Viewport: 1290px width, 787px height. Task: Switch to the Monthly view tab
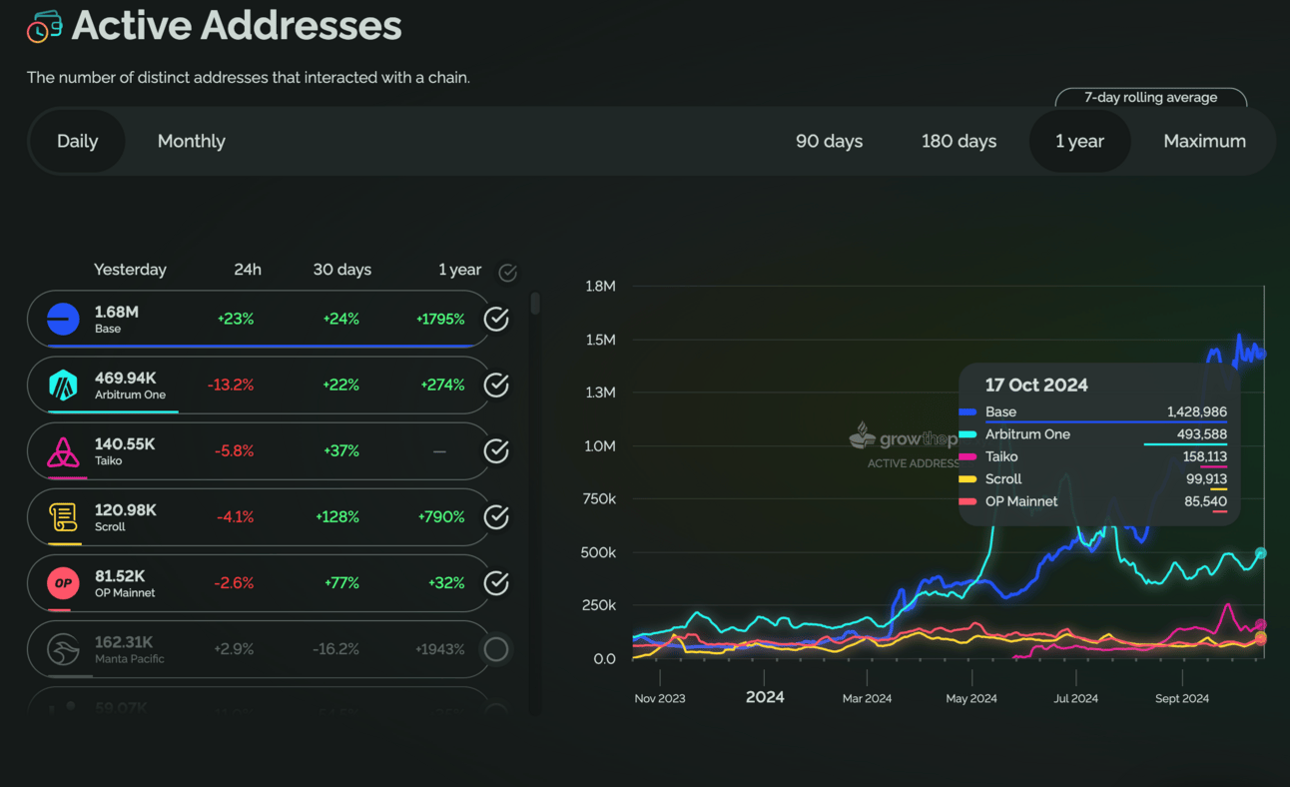(191, 142)
